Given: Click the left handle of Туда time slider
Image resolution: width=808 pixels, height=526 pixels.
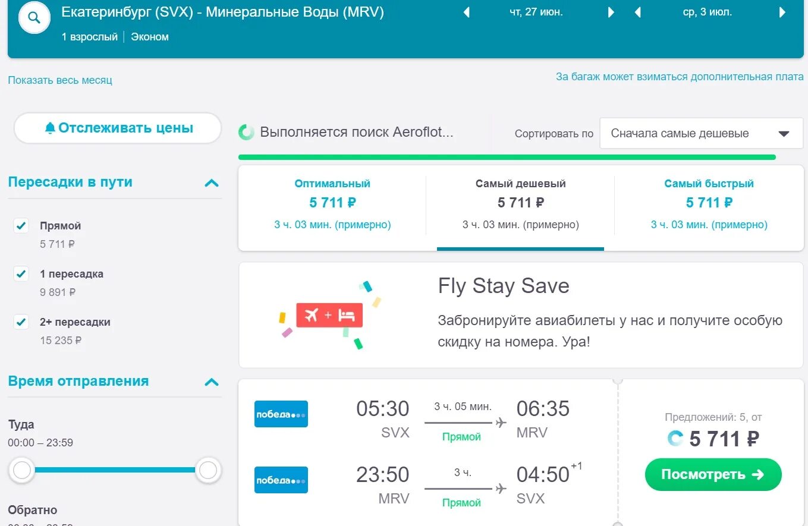Looking at the screenshot, I should [22, 471].
